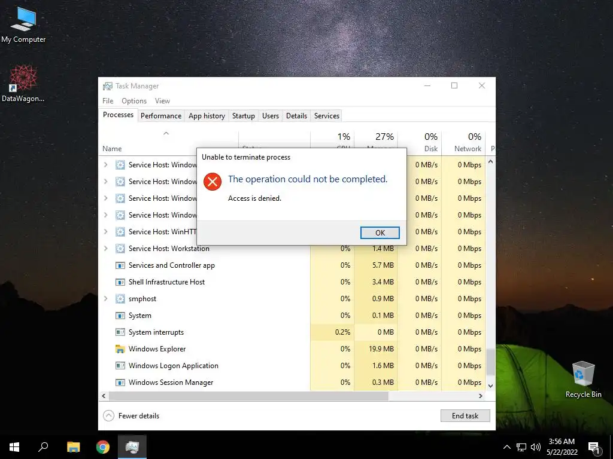
Task: Click OK in the error dialog
Action: pyautogui.click(x=380, y=232)
